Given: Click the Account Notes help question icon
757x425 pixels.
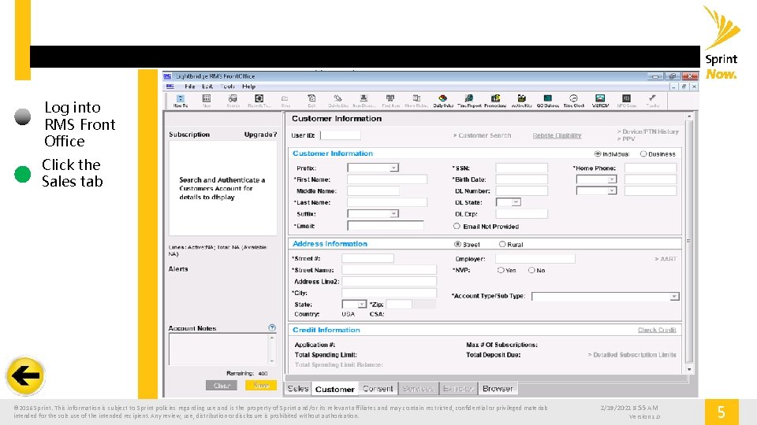Looking at the screenshot, I should [x=272, y=327].
